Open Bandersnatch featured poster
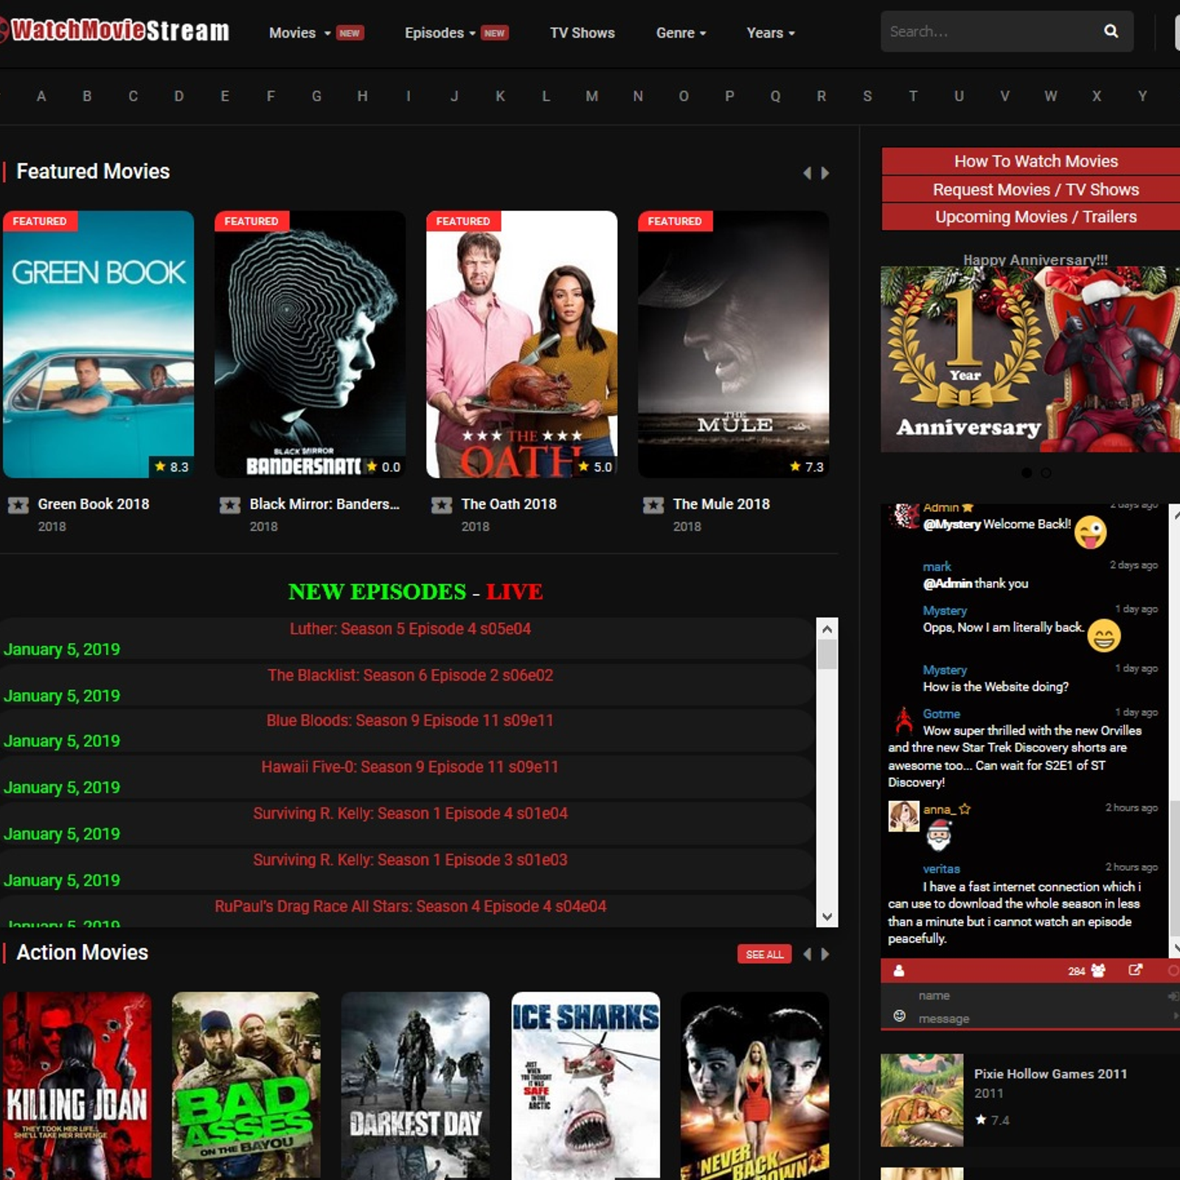 coord(310,344)
